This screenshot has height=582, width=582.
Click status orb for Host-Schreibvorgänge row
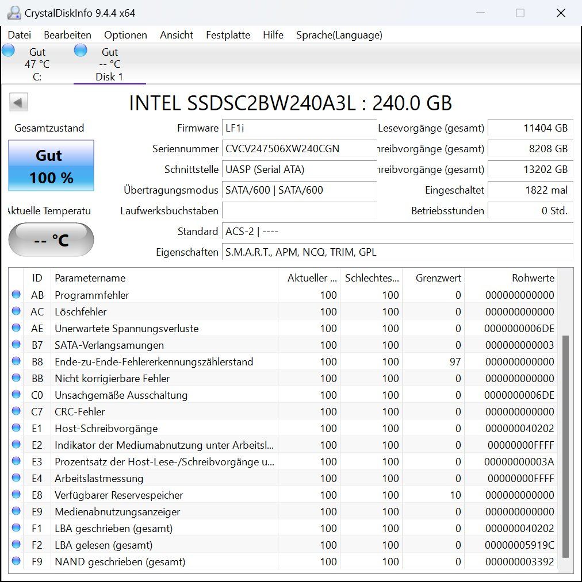tap(16, 427)
